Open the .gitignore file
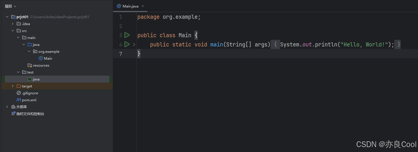 coord(30,93)
